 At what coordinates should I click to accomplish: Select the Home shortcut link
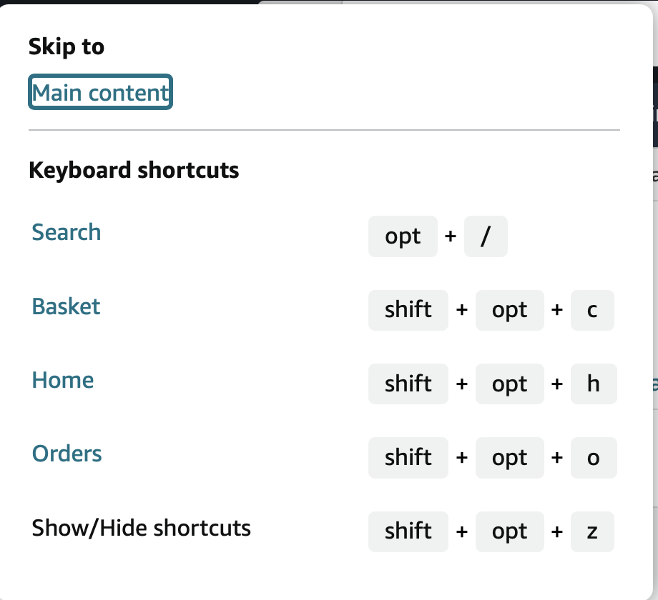click(63, 380)
